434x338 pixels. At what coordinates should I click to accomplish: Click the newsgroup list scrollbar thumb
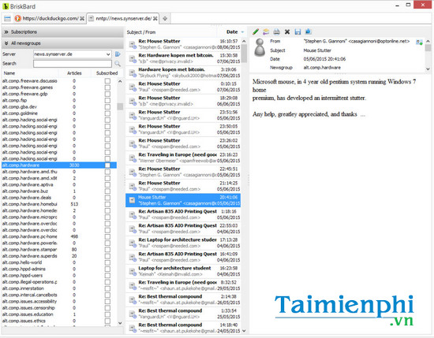click(120, 106)
